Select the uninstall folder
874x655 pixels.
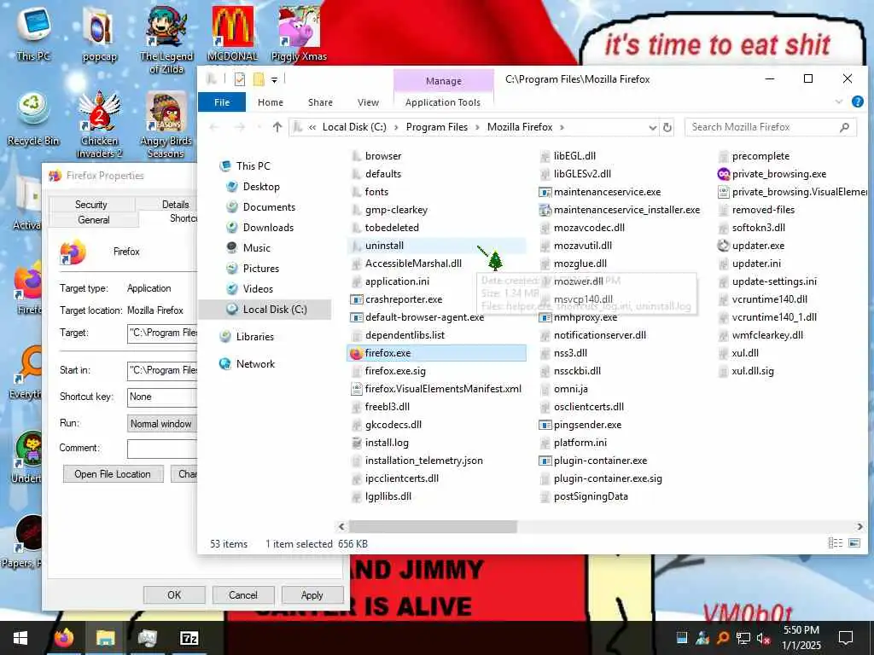(x=436, y=246)
